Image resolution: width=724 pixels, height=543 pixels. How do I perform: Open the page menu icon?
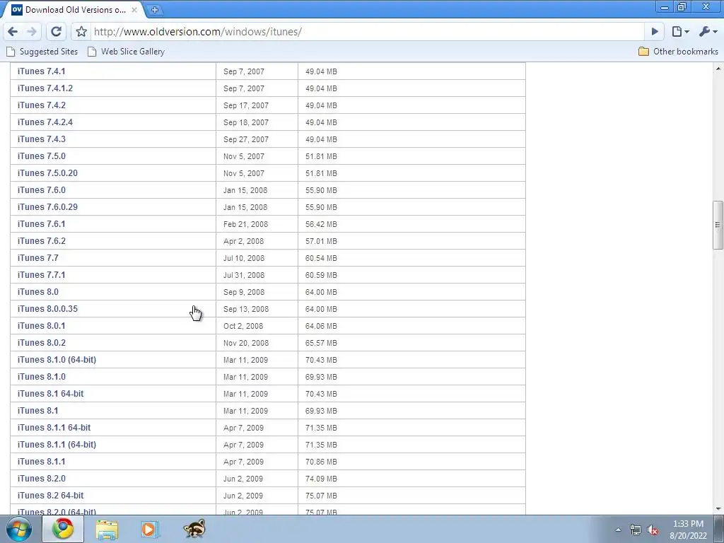click(x=680, y=31)
